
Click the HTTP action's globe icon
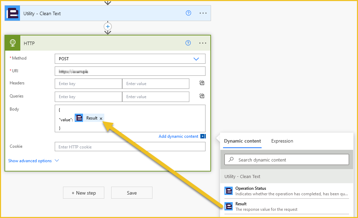pyautogui.click(x=12, y=43)
